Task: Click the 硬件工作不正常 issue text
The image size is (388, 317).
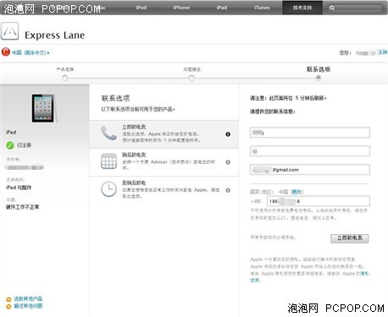Action: (x=23, y=207)
